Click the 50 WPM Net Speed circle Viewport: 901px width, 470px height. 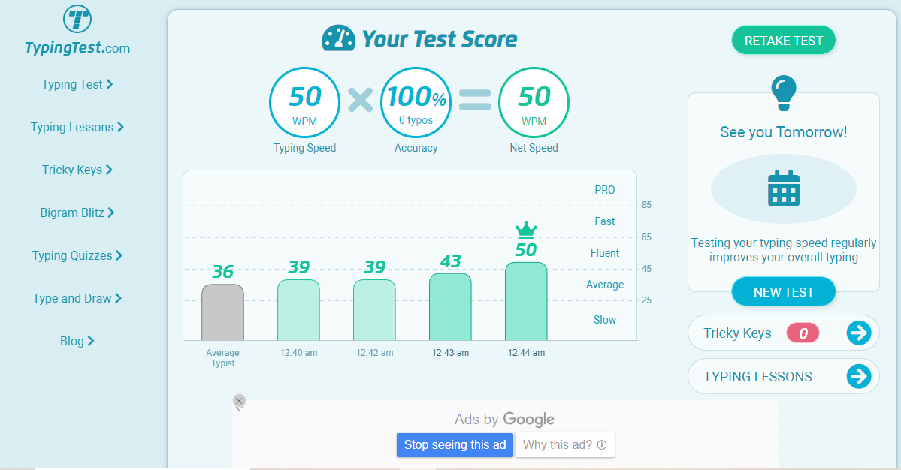pyautogui.click(x=534, y=103)
